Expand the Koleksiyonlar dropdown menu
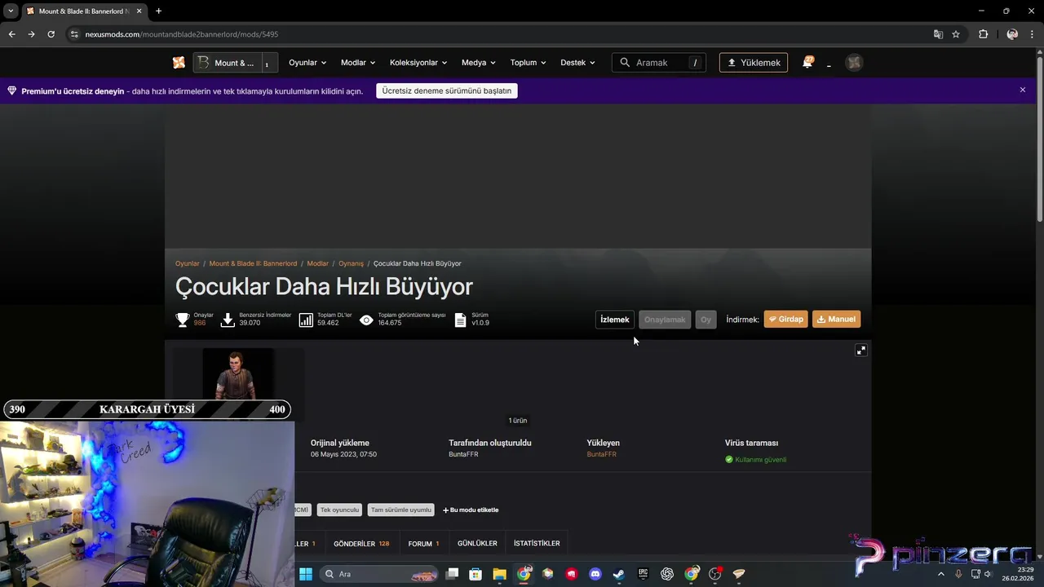 coord(418,63)
